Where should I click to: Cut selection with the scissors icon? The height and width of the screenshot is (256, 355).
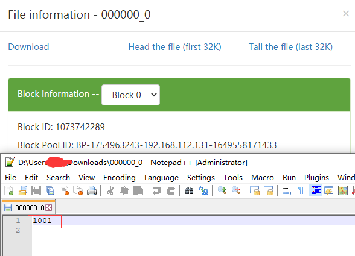coord(110,190)
